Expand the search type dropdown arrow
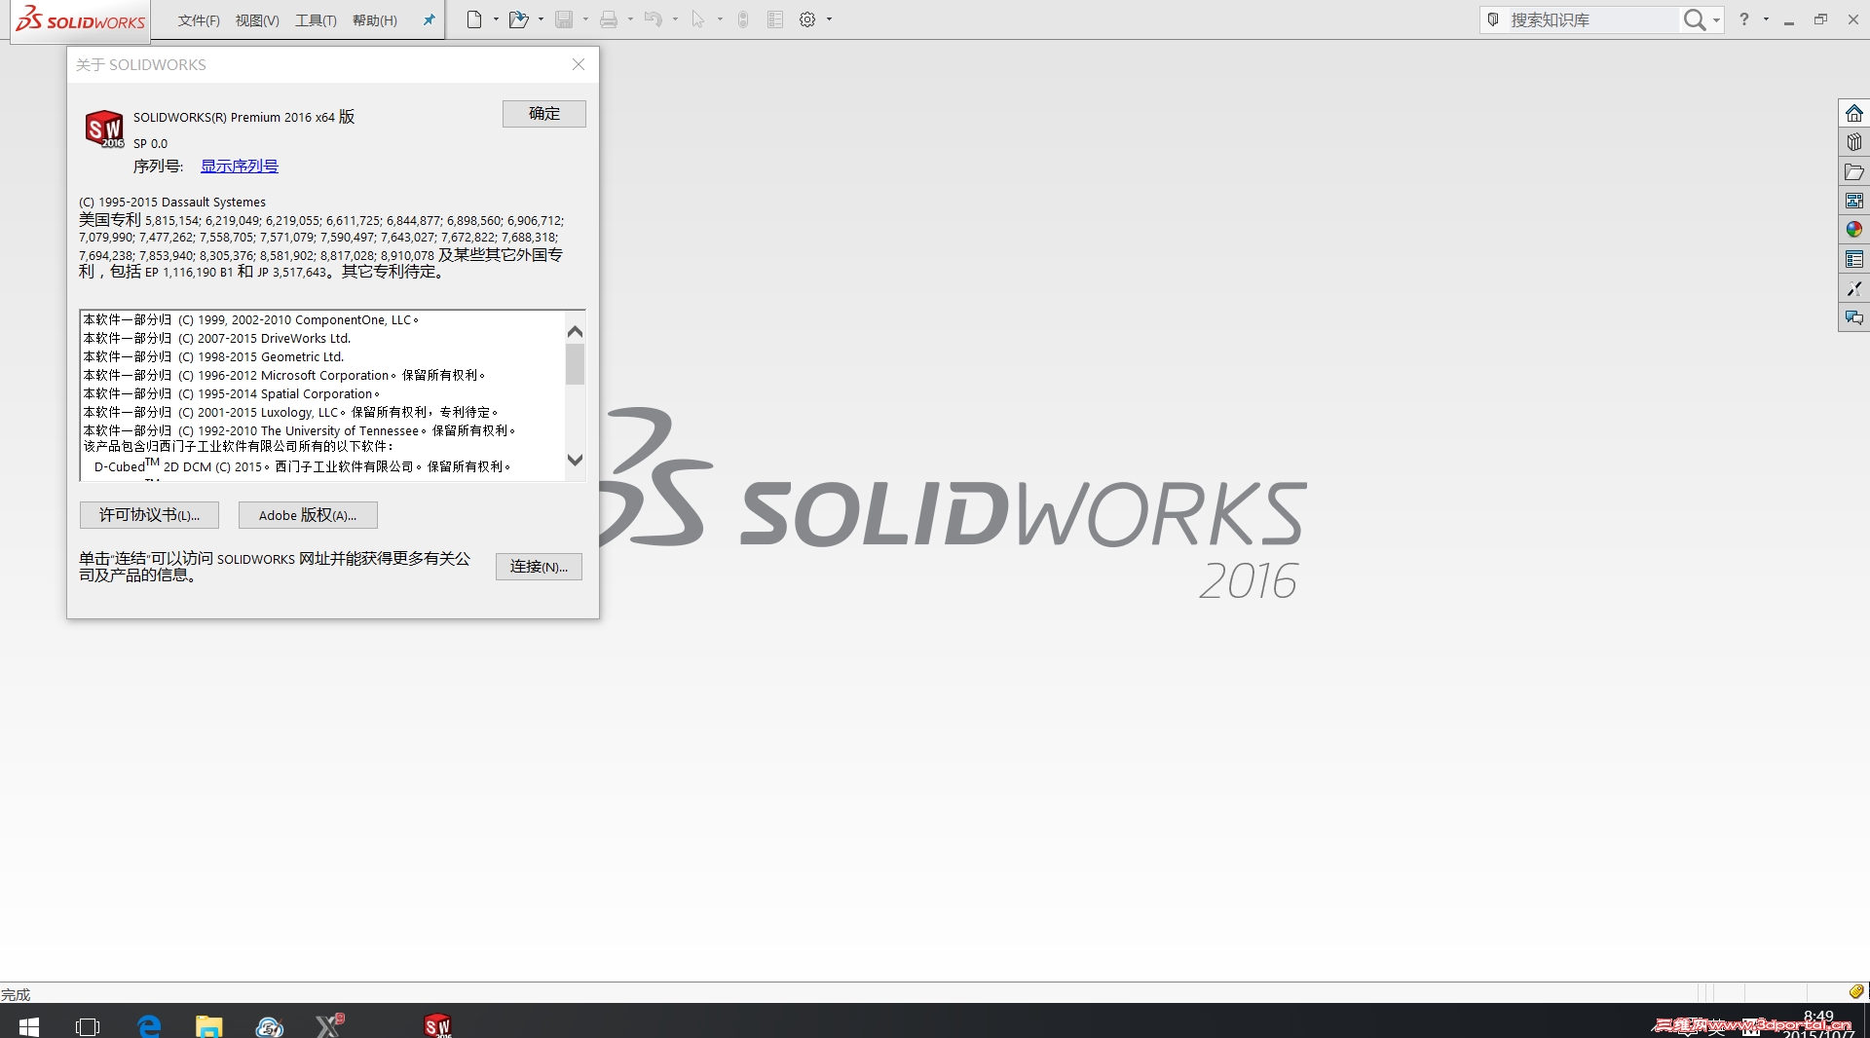The image size is (1870, 1038). coord(1716,19)
